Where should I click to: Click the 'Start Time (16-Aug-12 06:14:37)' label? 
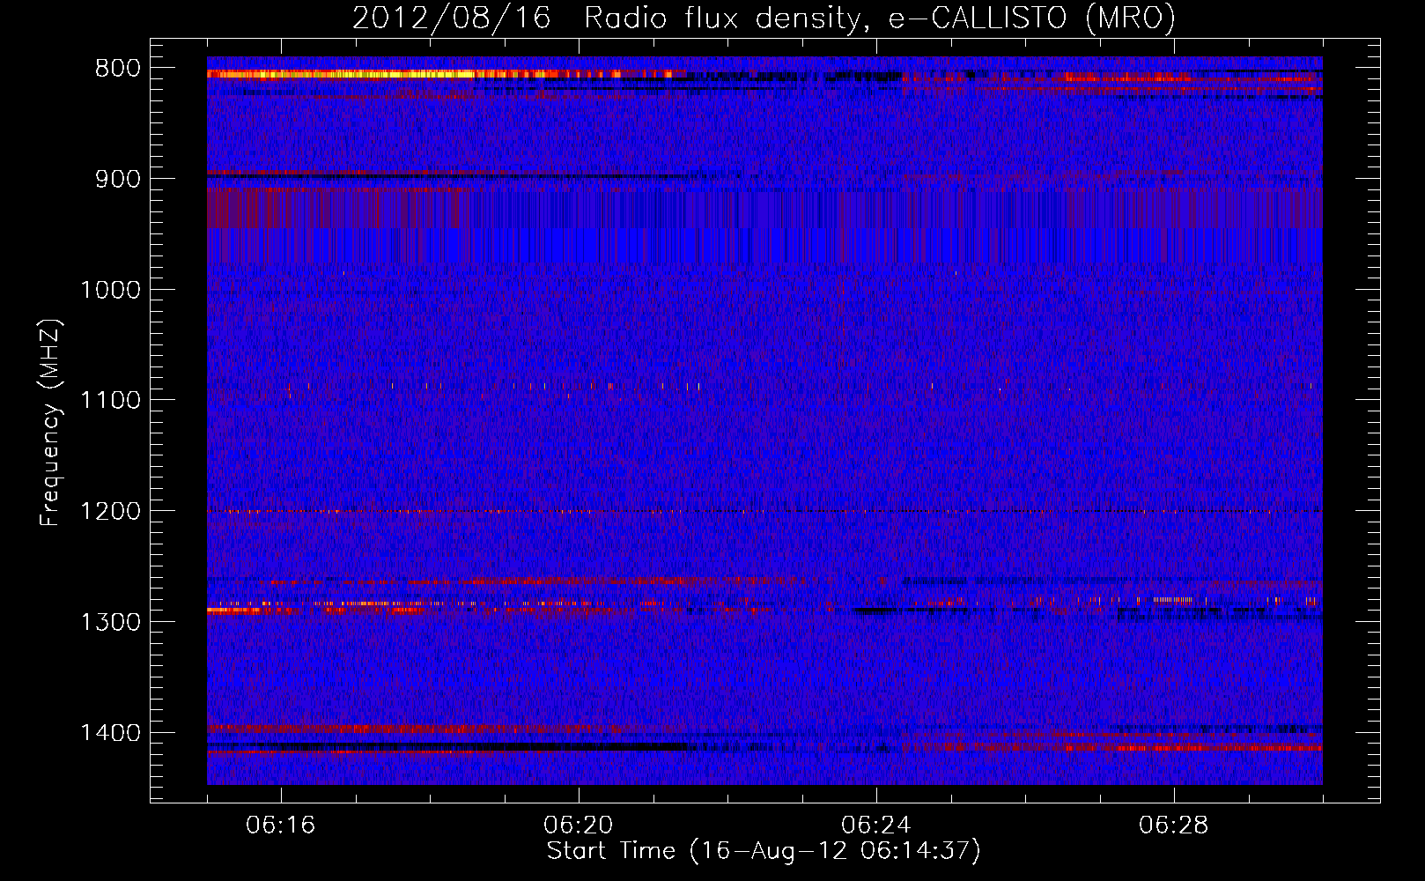(764, 851)
